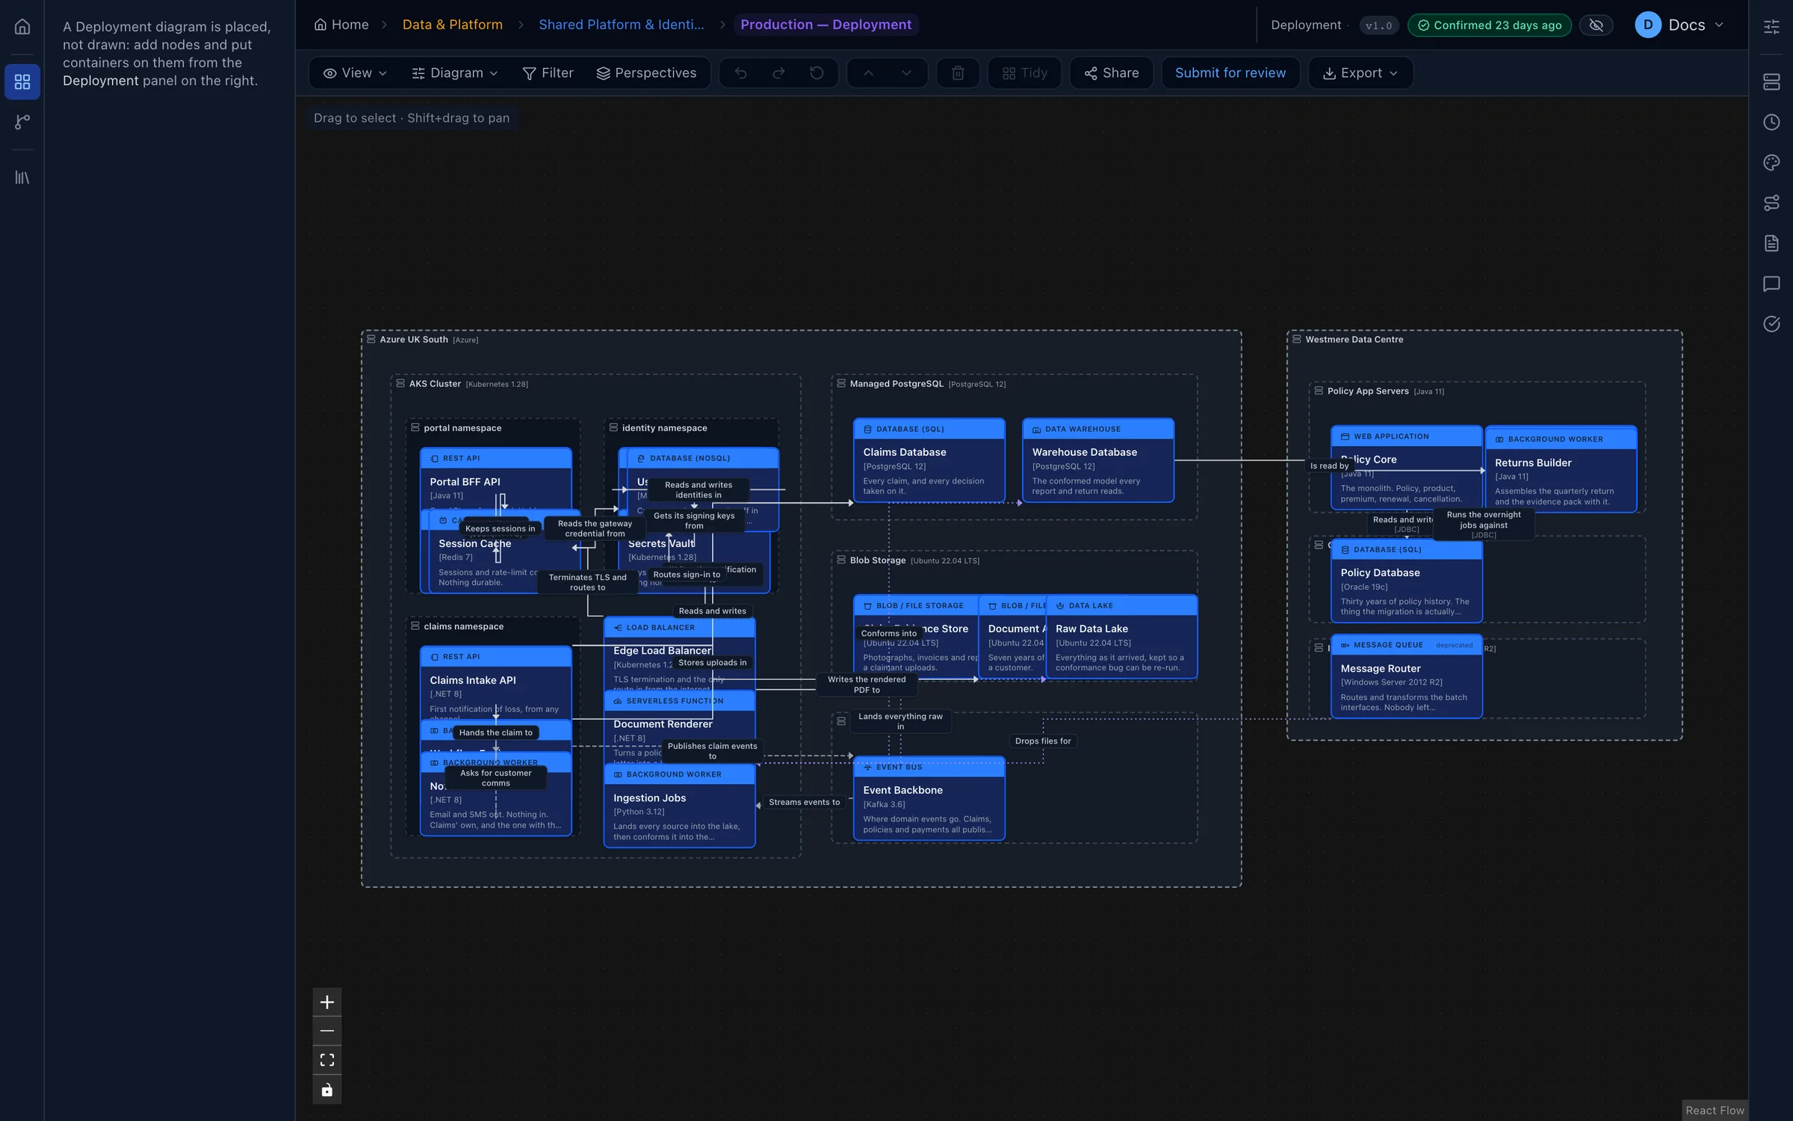Click the reset rotate icon in toolbar
This screenshot has width=1793, height=1121.
point(817,73)
